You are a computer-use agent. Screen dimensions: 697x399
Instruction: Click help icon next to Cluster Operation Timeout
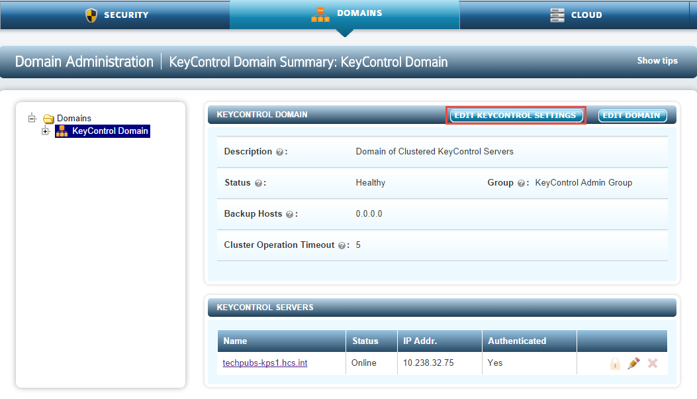pyautogui.click(x=342, y=245)
